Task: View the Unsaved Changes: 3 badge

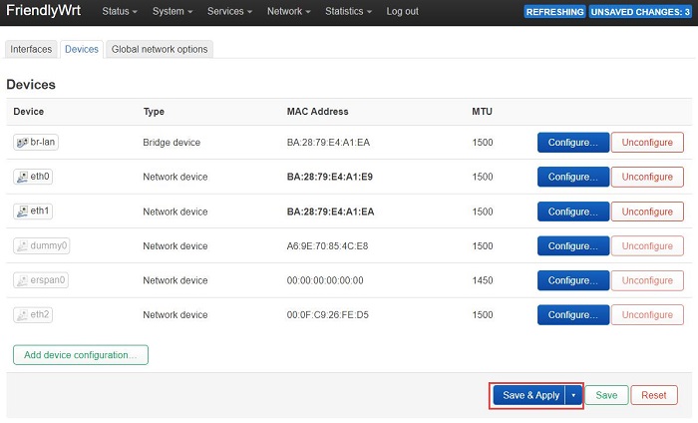Action: tap(639, 12)
